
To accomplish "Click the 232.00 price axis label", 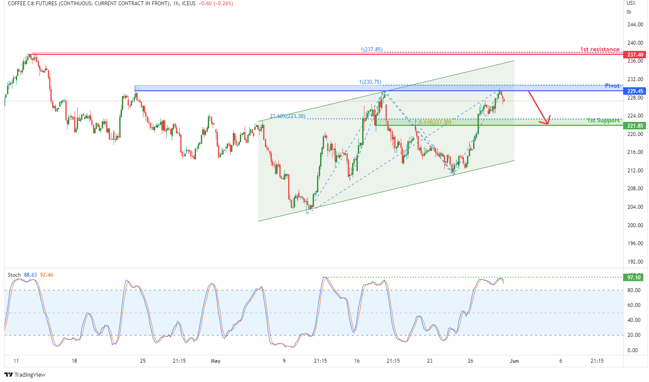I will [x=635, y=79].
